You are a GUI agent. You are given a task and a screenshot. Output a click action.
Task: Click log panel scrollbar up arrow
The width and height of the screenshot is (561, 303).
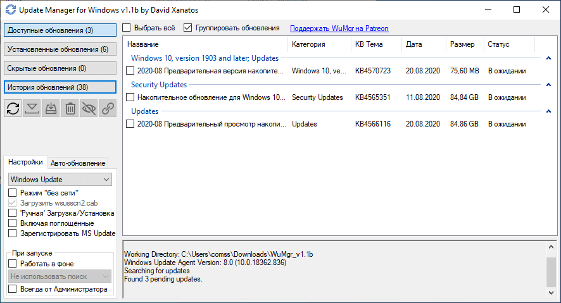551,247
